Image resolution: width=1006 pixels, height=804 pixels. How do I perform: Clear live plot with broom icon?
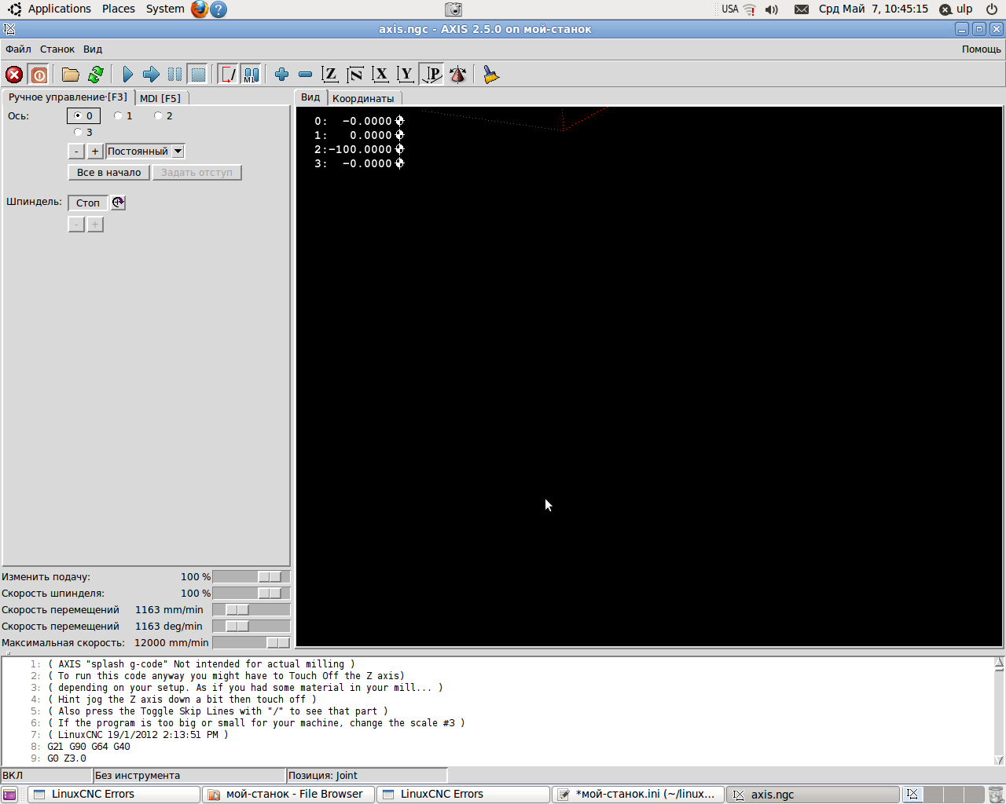[490, 75]
